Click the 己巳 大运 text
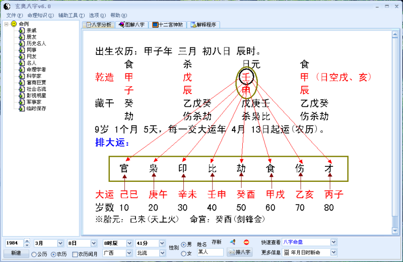Image resolution: width=403 pixels, height=262 pixels. click(x=129, y=194)
